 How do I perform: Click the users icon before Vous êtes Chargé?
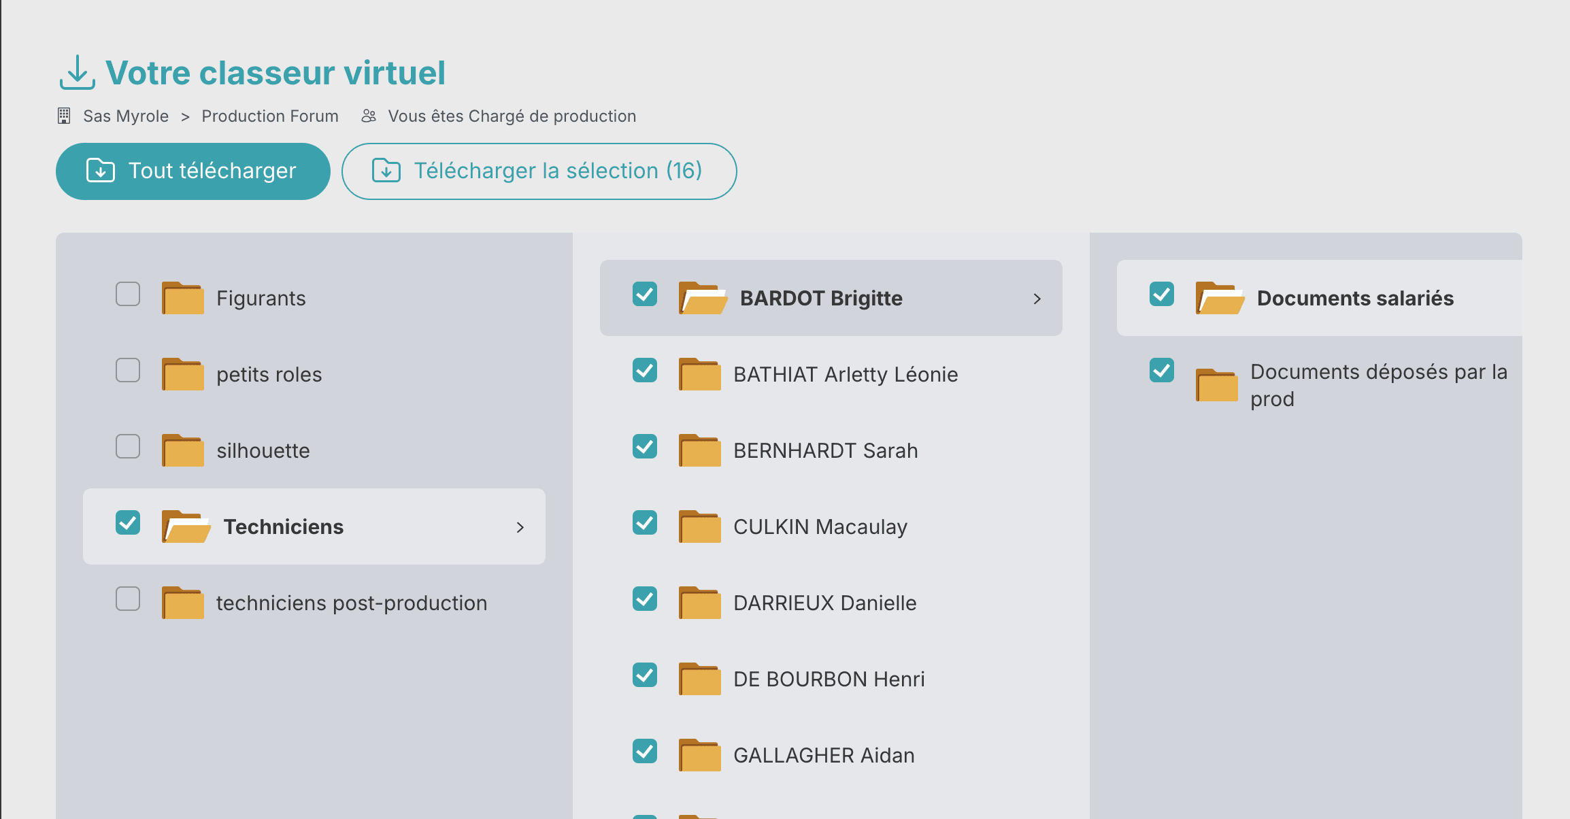(369, 116)
